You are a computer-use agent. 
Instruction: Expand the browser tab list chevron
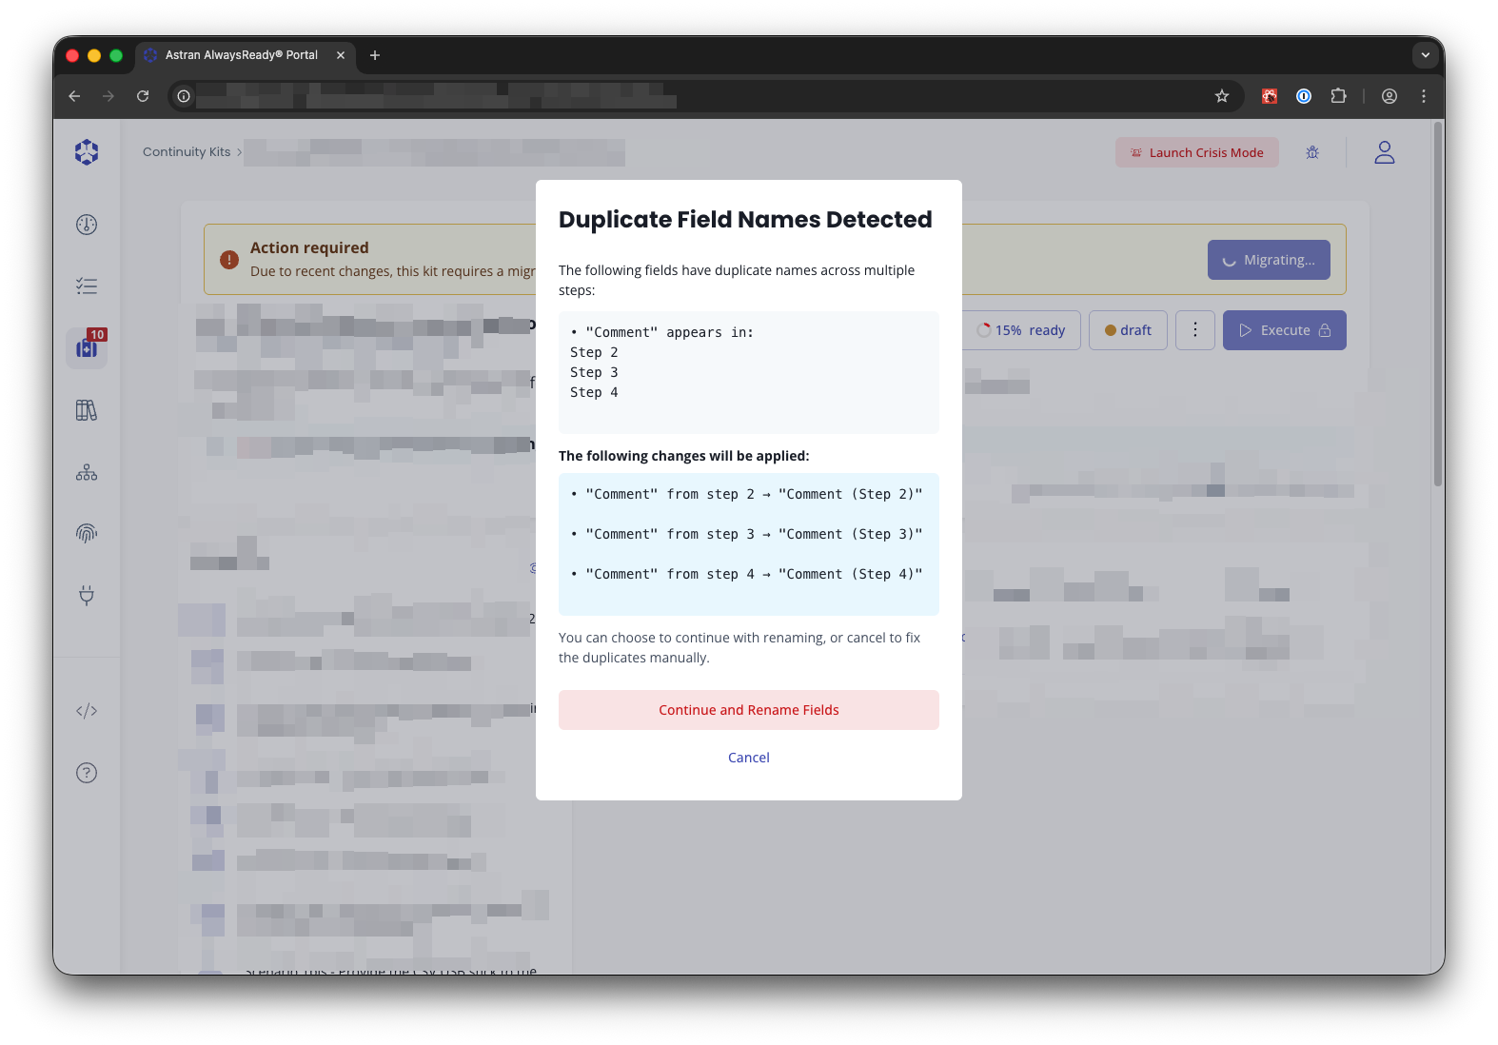pos(1425,55)
